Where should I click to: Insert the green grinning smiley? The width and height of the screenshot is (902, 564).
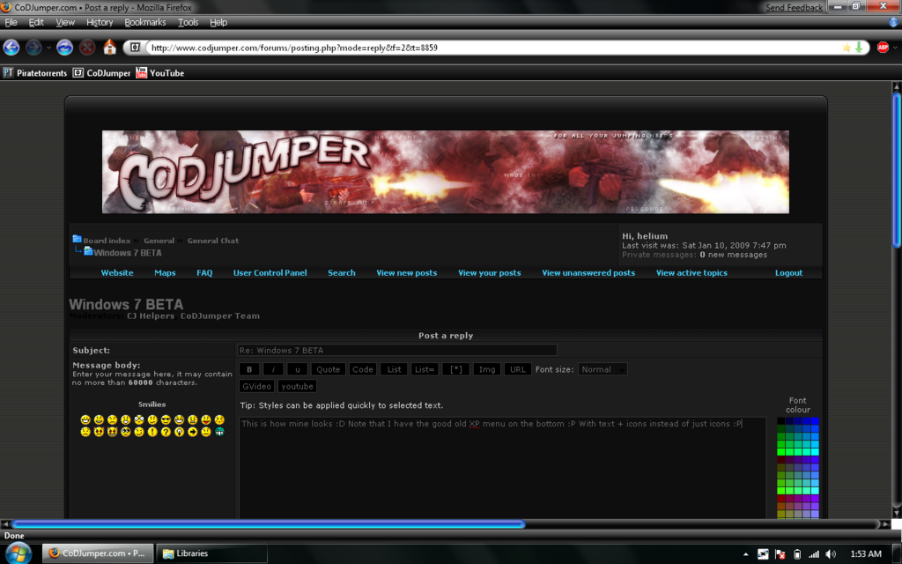219,432
